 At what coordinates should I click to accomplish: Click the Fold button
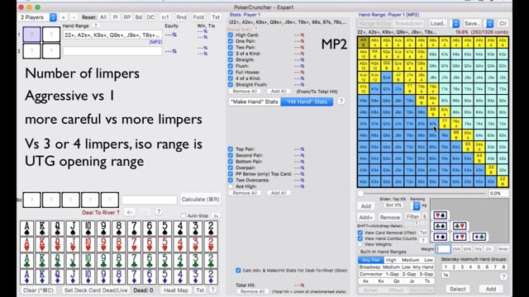coord(198,17)
